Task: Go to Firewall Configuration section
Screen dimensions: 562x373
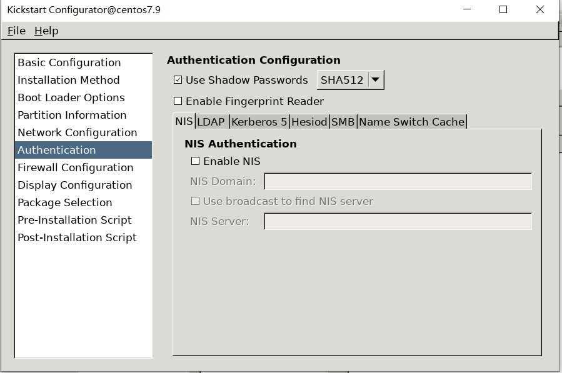Action: pyautogui.click(x=75, y=167)
